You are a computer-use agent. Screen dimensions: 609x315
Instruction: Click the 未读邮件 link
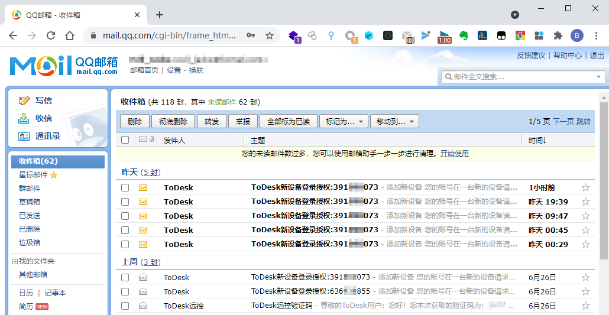click(x=222, y=102)
